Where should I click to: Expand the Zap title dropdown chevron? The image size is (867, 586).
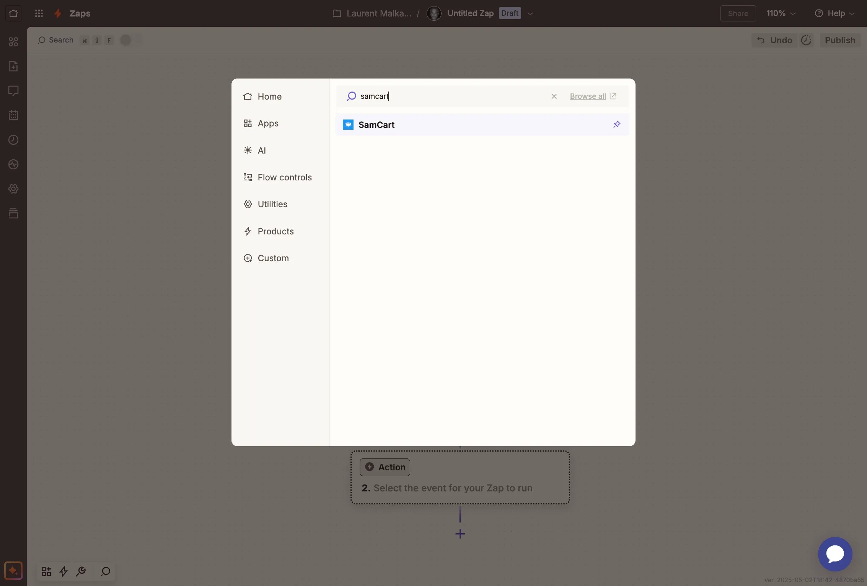tap(530, 13)
